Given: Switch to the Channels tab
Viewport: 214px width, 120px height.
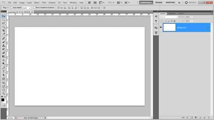Looking at the screenshot, I should click(172, 14).
